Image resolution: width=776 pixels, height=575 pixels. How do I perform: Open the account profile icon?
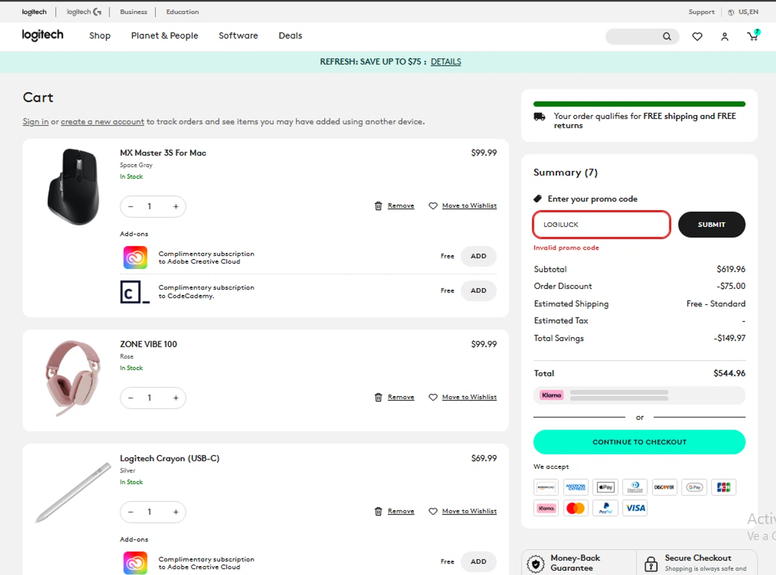[725, 36]
